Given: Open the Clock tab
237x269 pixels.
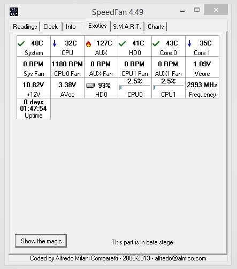Looking at the screenshot, I should (x=51, y=27).
